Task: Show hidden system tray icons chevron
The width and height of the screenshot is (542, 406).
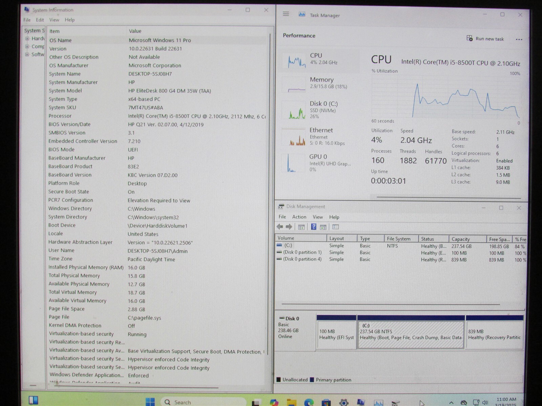Action: click(451, 402)
